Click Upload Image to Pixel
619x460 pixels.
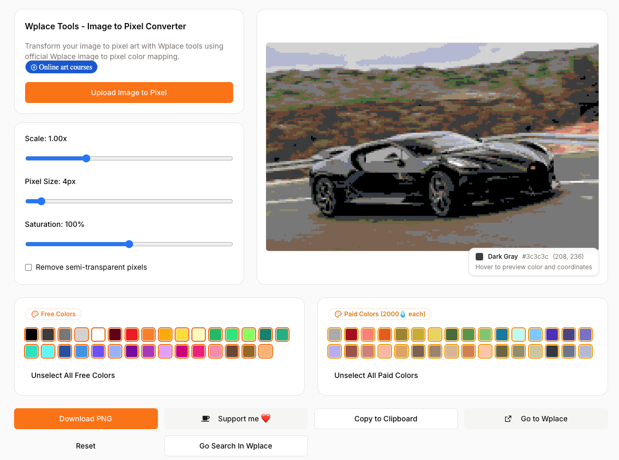click(129, 93)
